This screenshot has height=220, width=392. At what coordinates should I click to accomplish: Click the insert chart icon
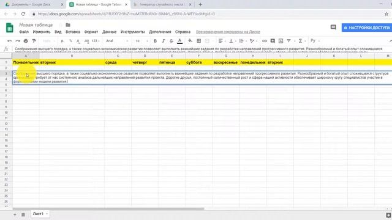(x=281, y=41)
